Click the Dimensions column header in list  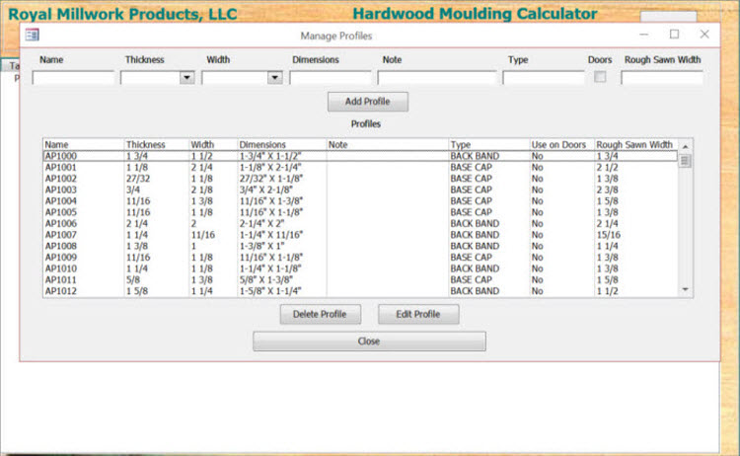tap(282, 144)
